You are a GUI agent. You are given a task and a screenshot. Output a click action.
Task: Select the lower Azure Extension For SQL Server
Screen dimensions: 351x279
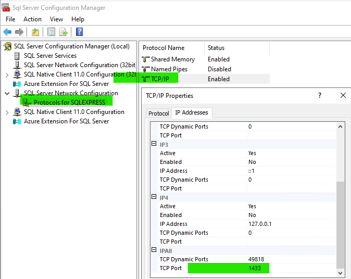(66, 121)
